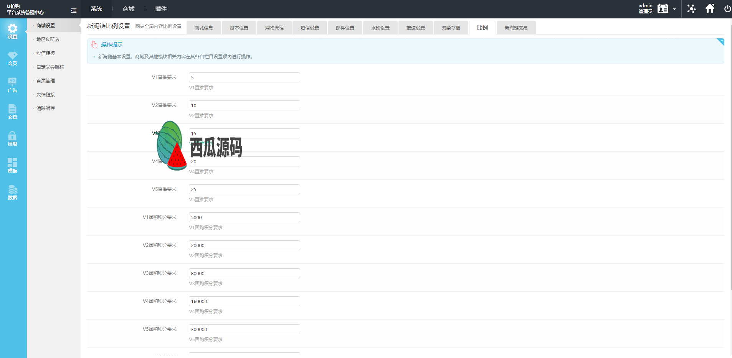Select 地区&配送 in the side menu
Image resolution: width=732 pixels, height=358 pixels.
(x=48, y=39)
